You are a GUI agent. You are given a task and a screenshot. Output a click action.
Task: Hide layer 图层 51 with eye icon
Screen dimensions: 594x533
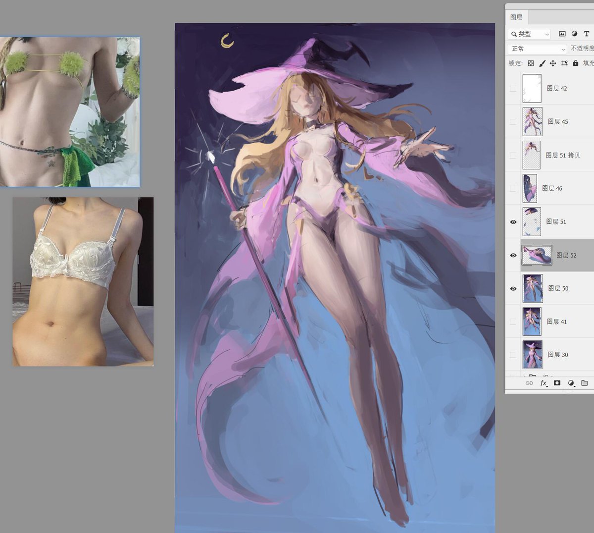click(513, 222)
